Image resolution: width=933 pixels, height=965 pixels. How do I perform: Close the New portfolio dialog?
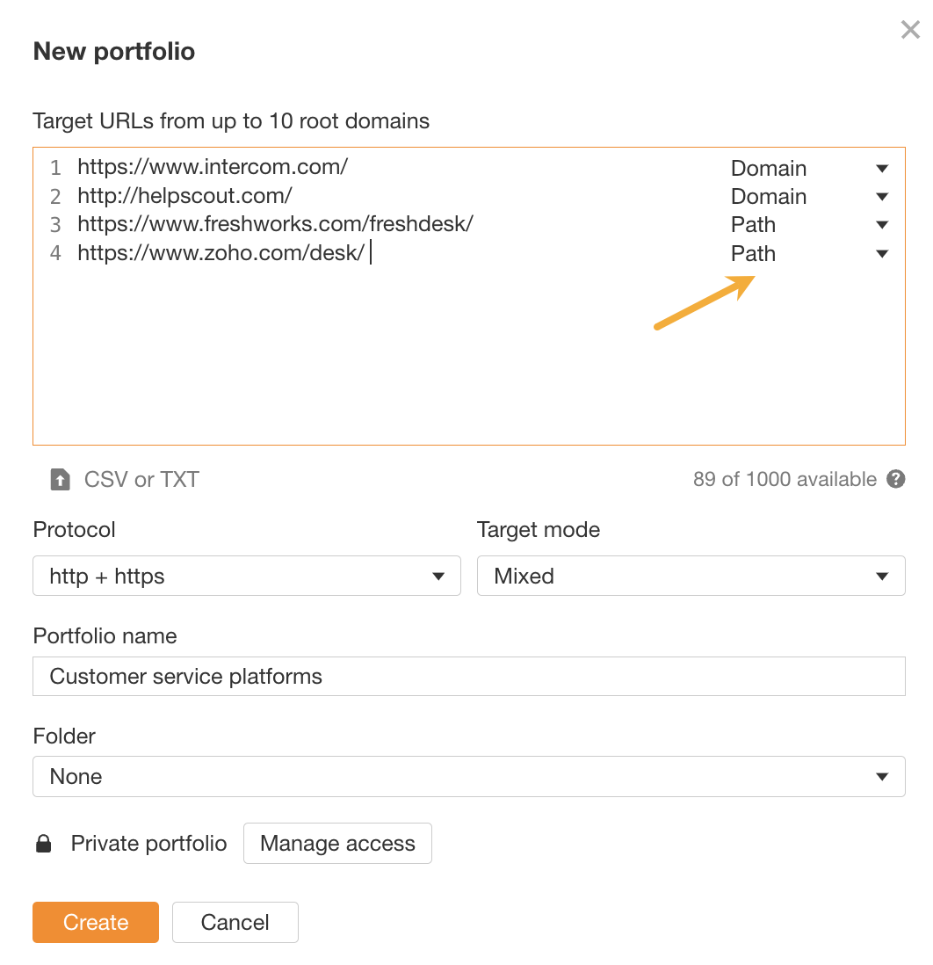click(910, 31)
